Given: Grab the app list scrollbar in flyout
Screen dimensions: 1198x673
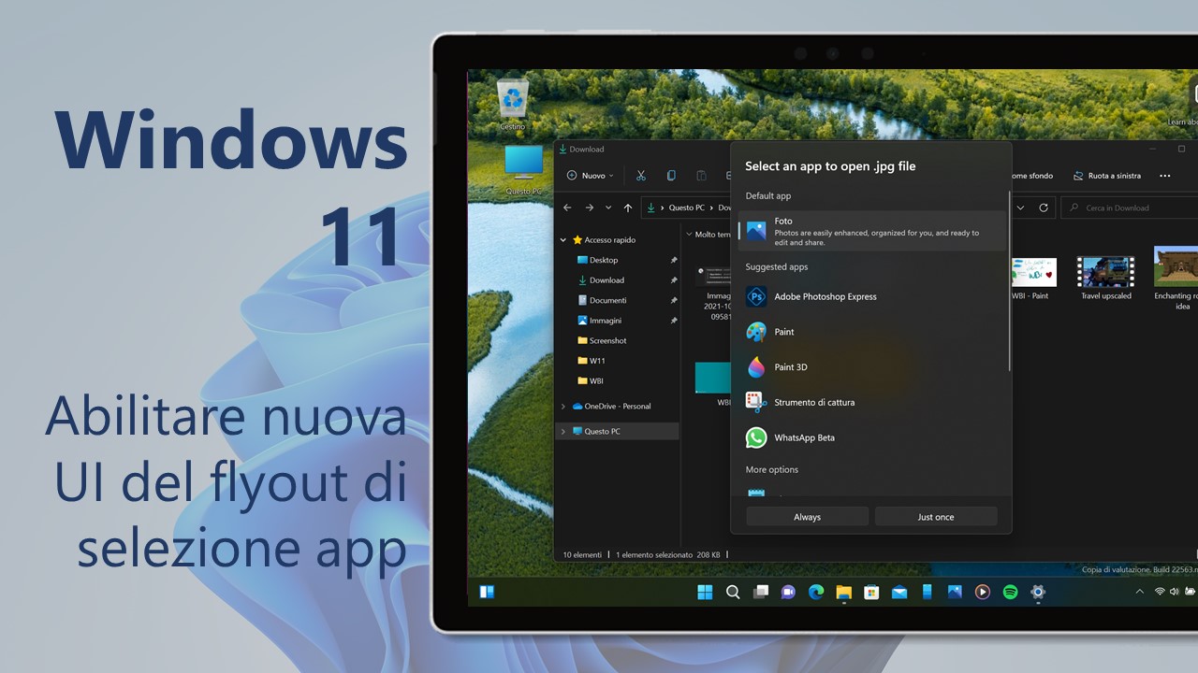Looking at the screenshot, I should [1009, 280].
